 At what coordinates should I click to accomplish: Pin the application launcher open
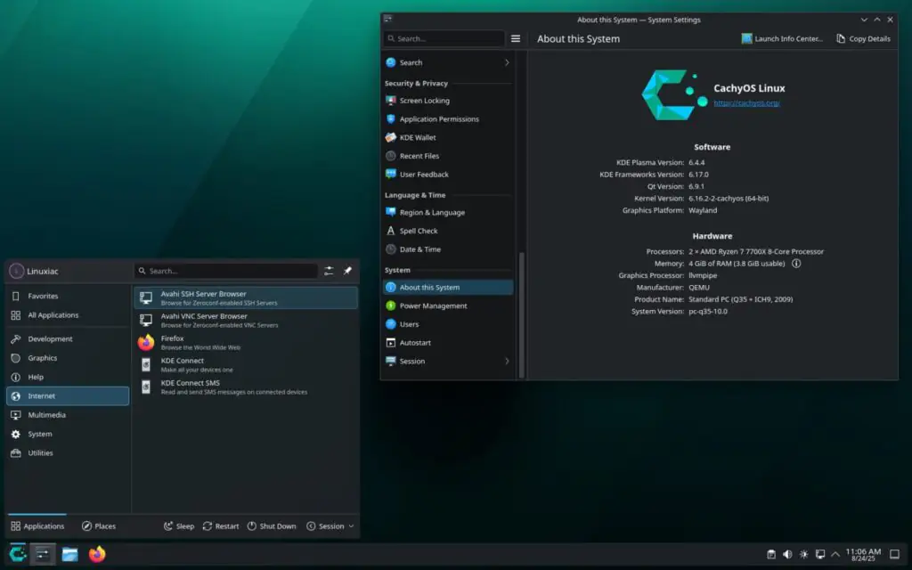click(348, 271)
